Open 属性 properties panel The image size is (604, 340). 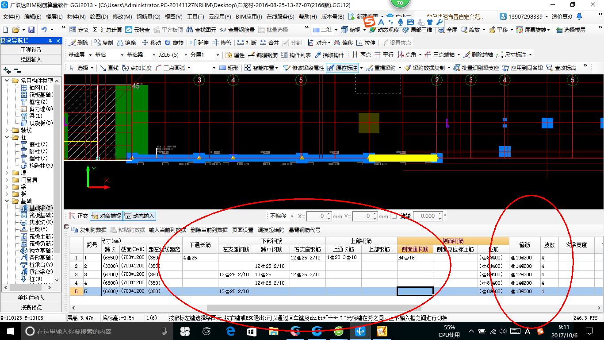(235, 55)
